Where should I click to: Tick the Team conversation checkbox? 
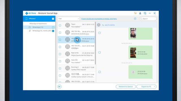60,26
